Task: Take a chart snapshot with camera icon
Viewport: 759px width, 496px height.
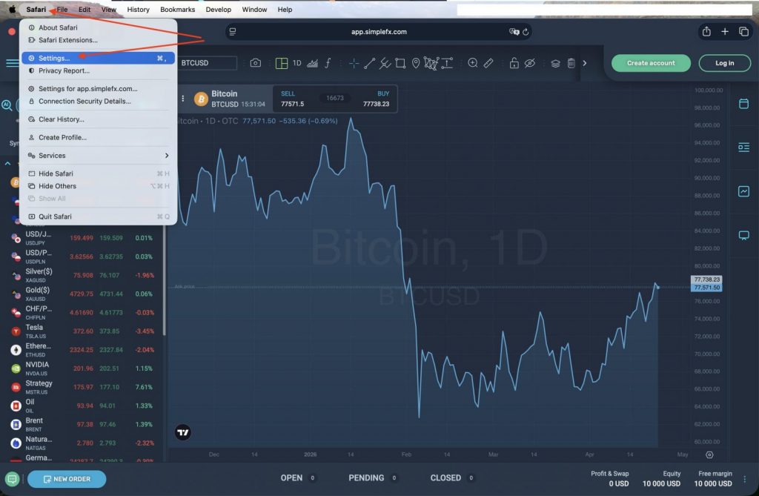Action: (x=256, y=63)
